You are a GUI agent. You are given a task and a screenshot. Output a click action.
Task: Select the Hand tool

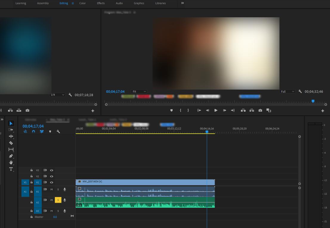click(x=11, y=163)
